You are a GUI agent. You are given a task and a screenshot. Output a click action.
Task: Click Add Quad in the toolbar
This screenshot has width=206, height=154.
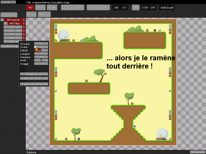166,7
